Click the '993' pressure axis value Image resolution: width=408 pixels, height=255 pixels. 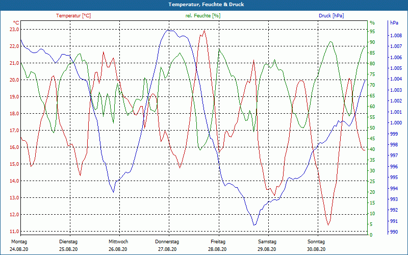tap(394, 199)
